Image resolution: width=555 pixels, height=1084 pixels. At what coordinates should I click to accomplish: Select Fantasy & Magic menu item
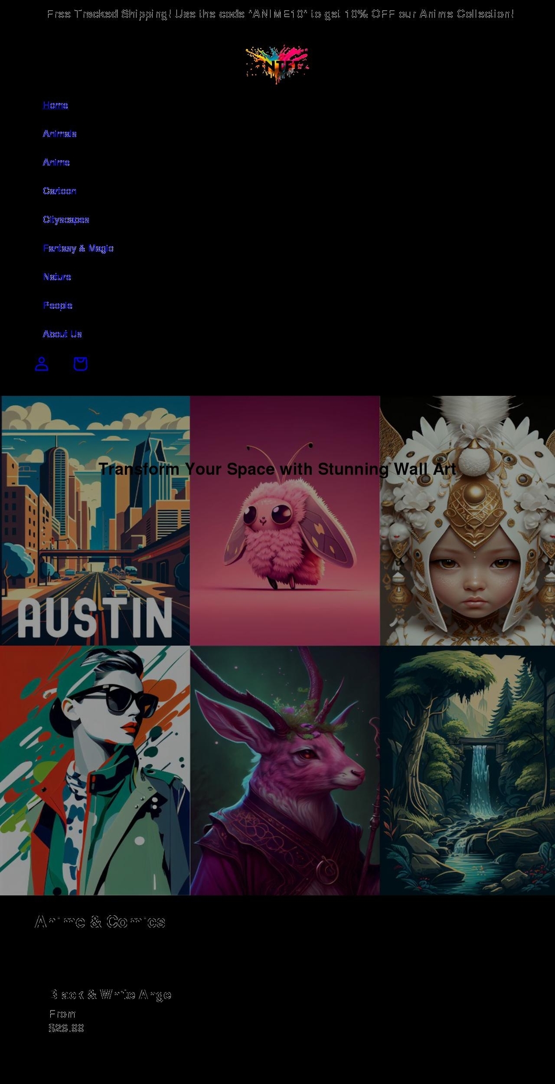[x=78, y=248]
